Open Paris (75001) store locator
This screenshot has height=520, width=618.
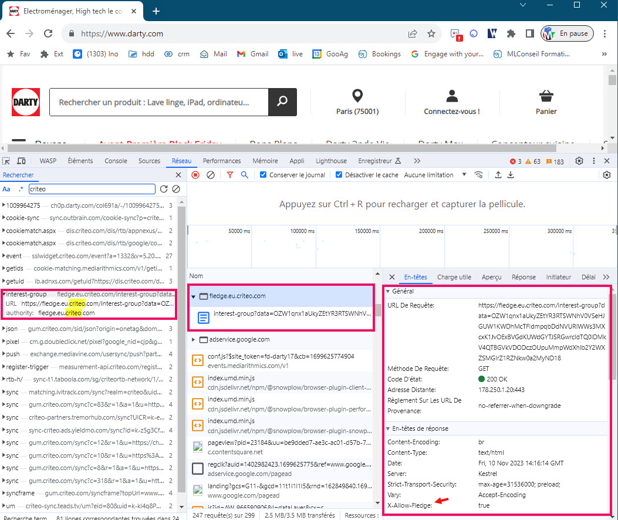click(357, 102)
